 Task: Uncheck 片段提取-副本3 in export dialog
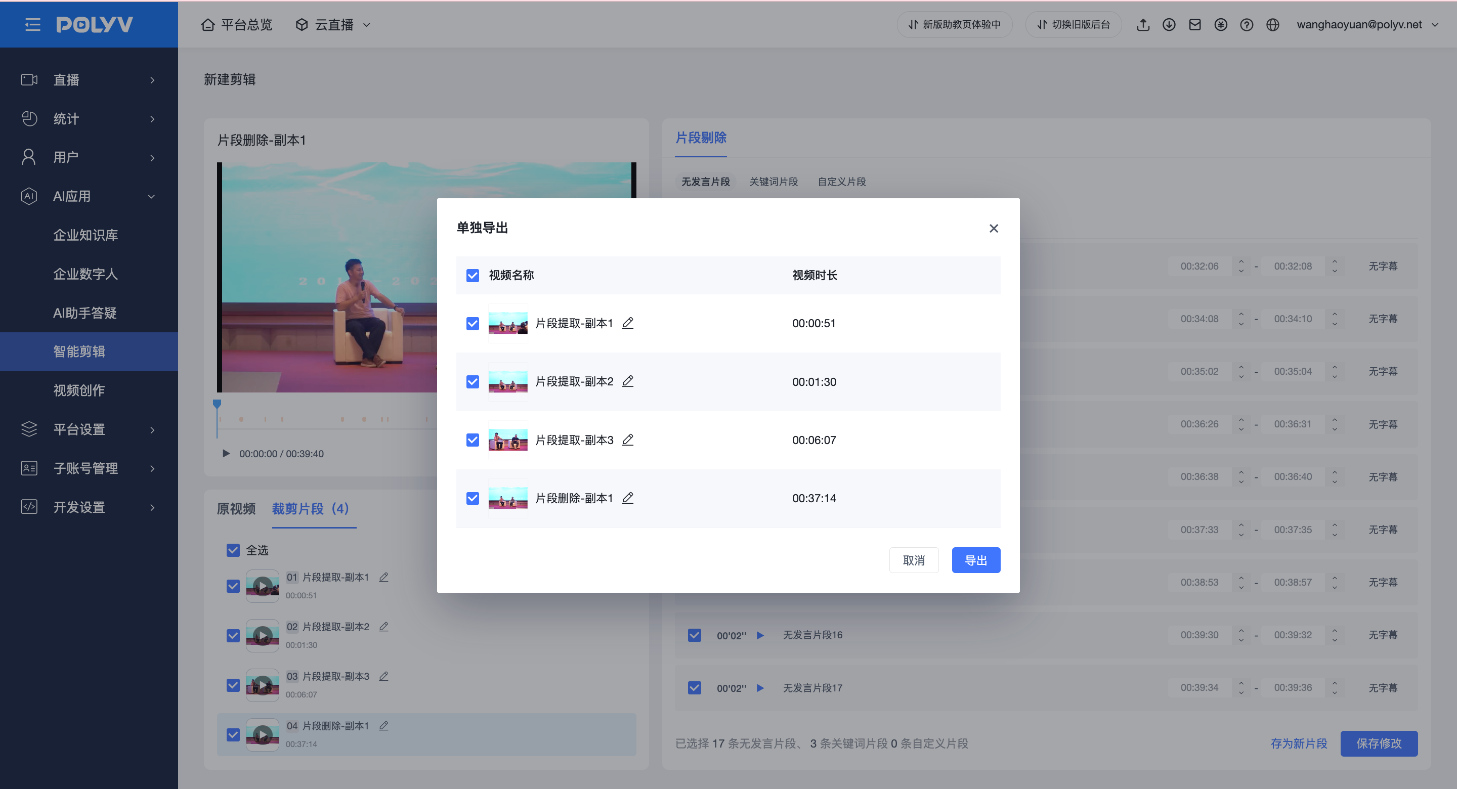[x=473, y=440]
